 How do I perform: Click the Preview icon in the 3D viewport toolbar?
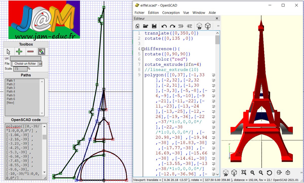(226, 173)
